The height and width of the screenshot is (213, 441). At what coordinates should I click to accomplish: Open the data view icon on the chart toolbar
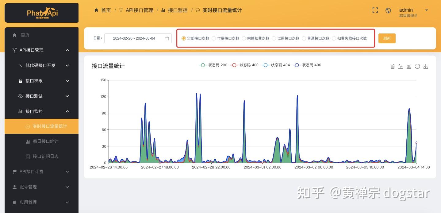[x=392, y=66]
